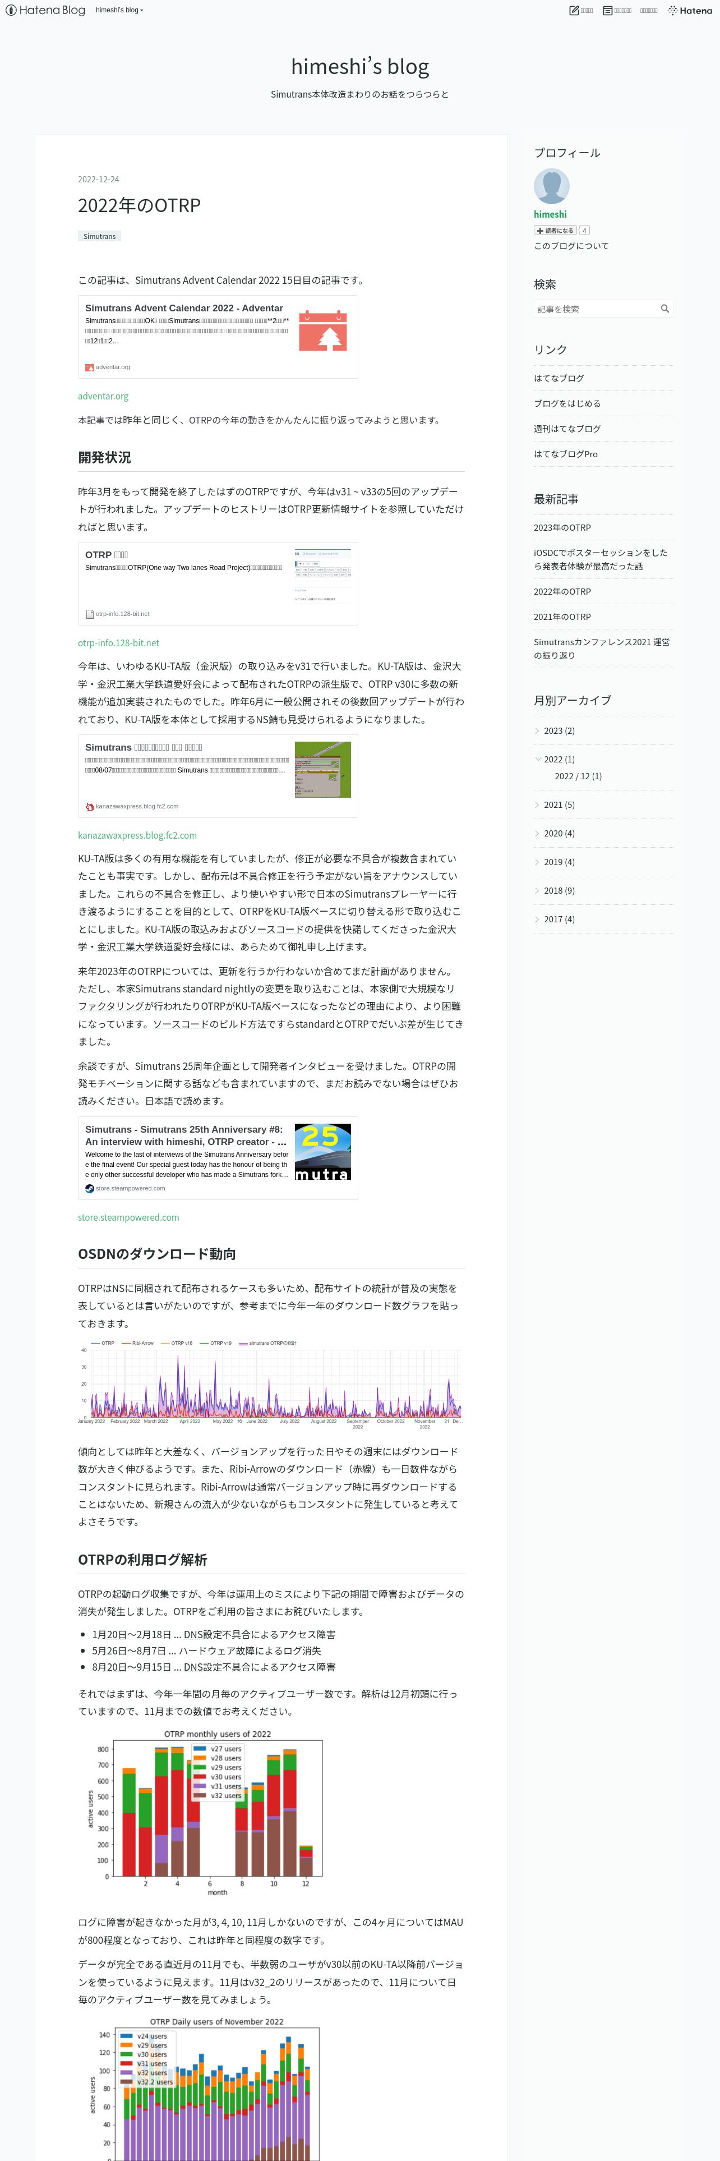
Task: Follow the green adventar.org link
Action: tap(103, 396)
